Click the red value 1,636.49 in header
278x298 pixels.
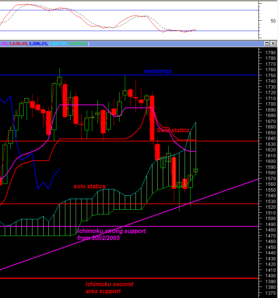[18, 44]
